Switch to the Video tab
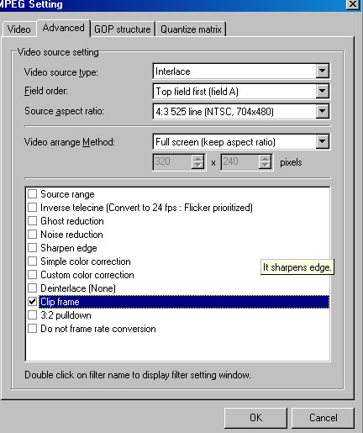 tap(19, 29)
